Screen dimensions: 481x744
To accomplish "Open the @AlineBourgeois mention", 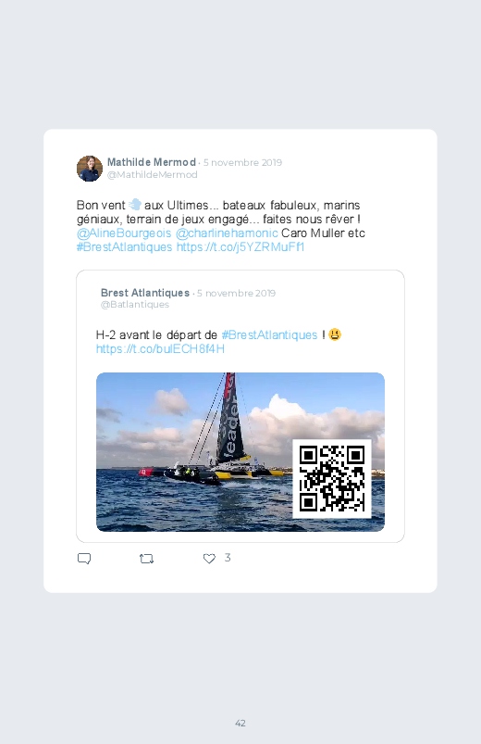I will 124,233.
